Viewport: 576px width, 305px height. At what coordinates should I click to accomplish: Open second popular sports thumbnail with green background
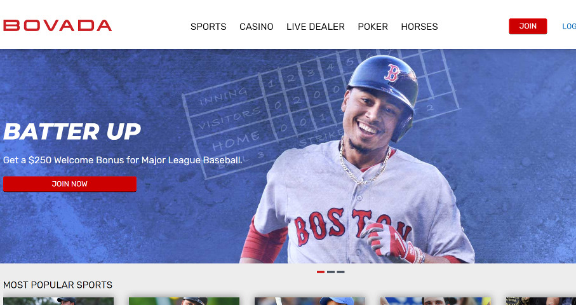point(184,301)
